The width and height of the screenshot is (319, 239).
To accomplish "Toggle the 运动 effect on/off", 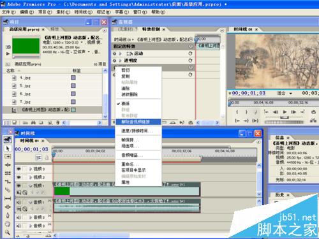I will [115, 54].
